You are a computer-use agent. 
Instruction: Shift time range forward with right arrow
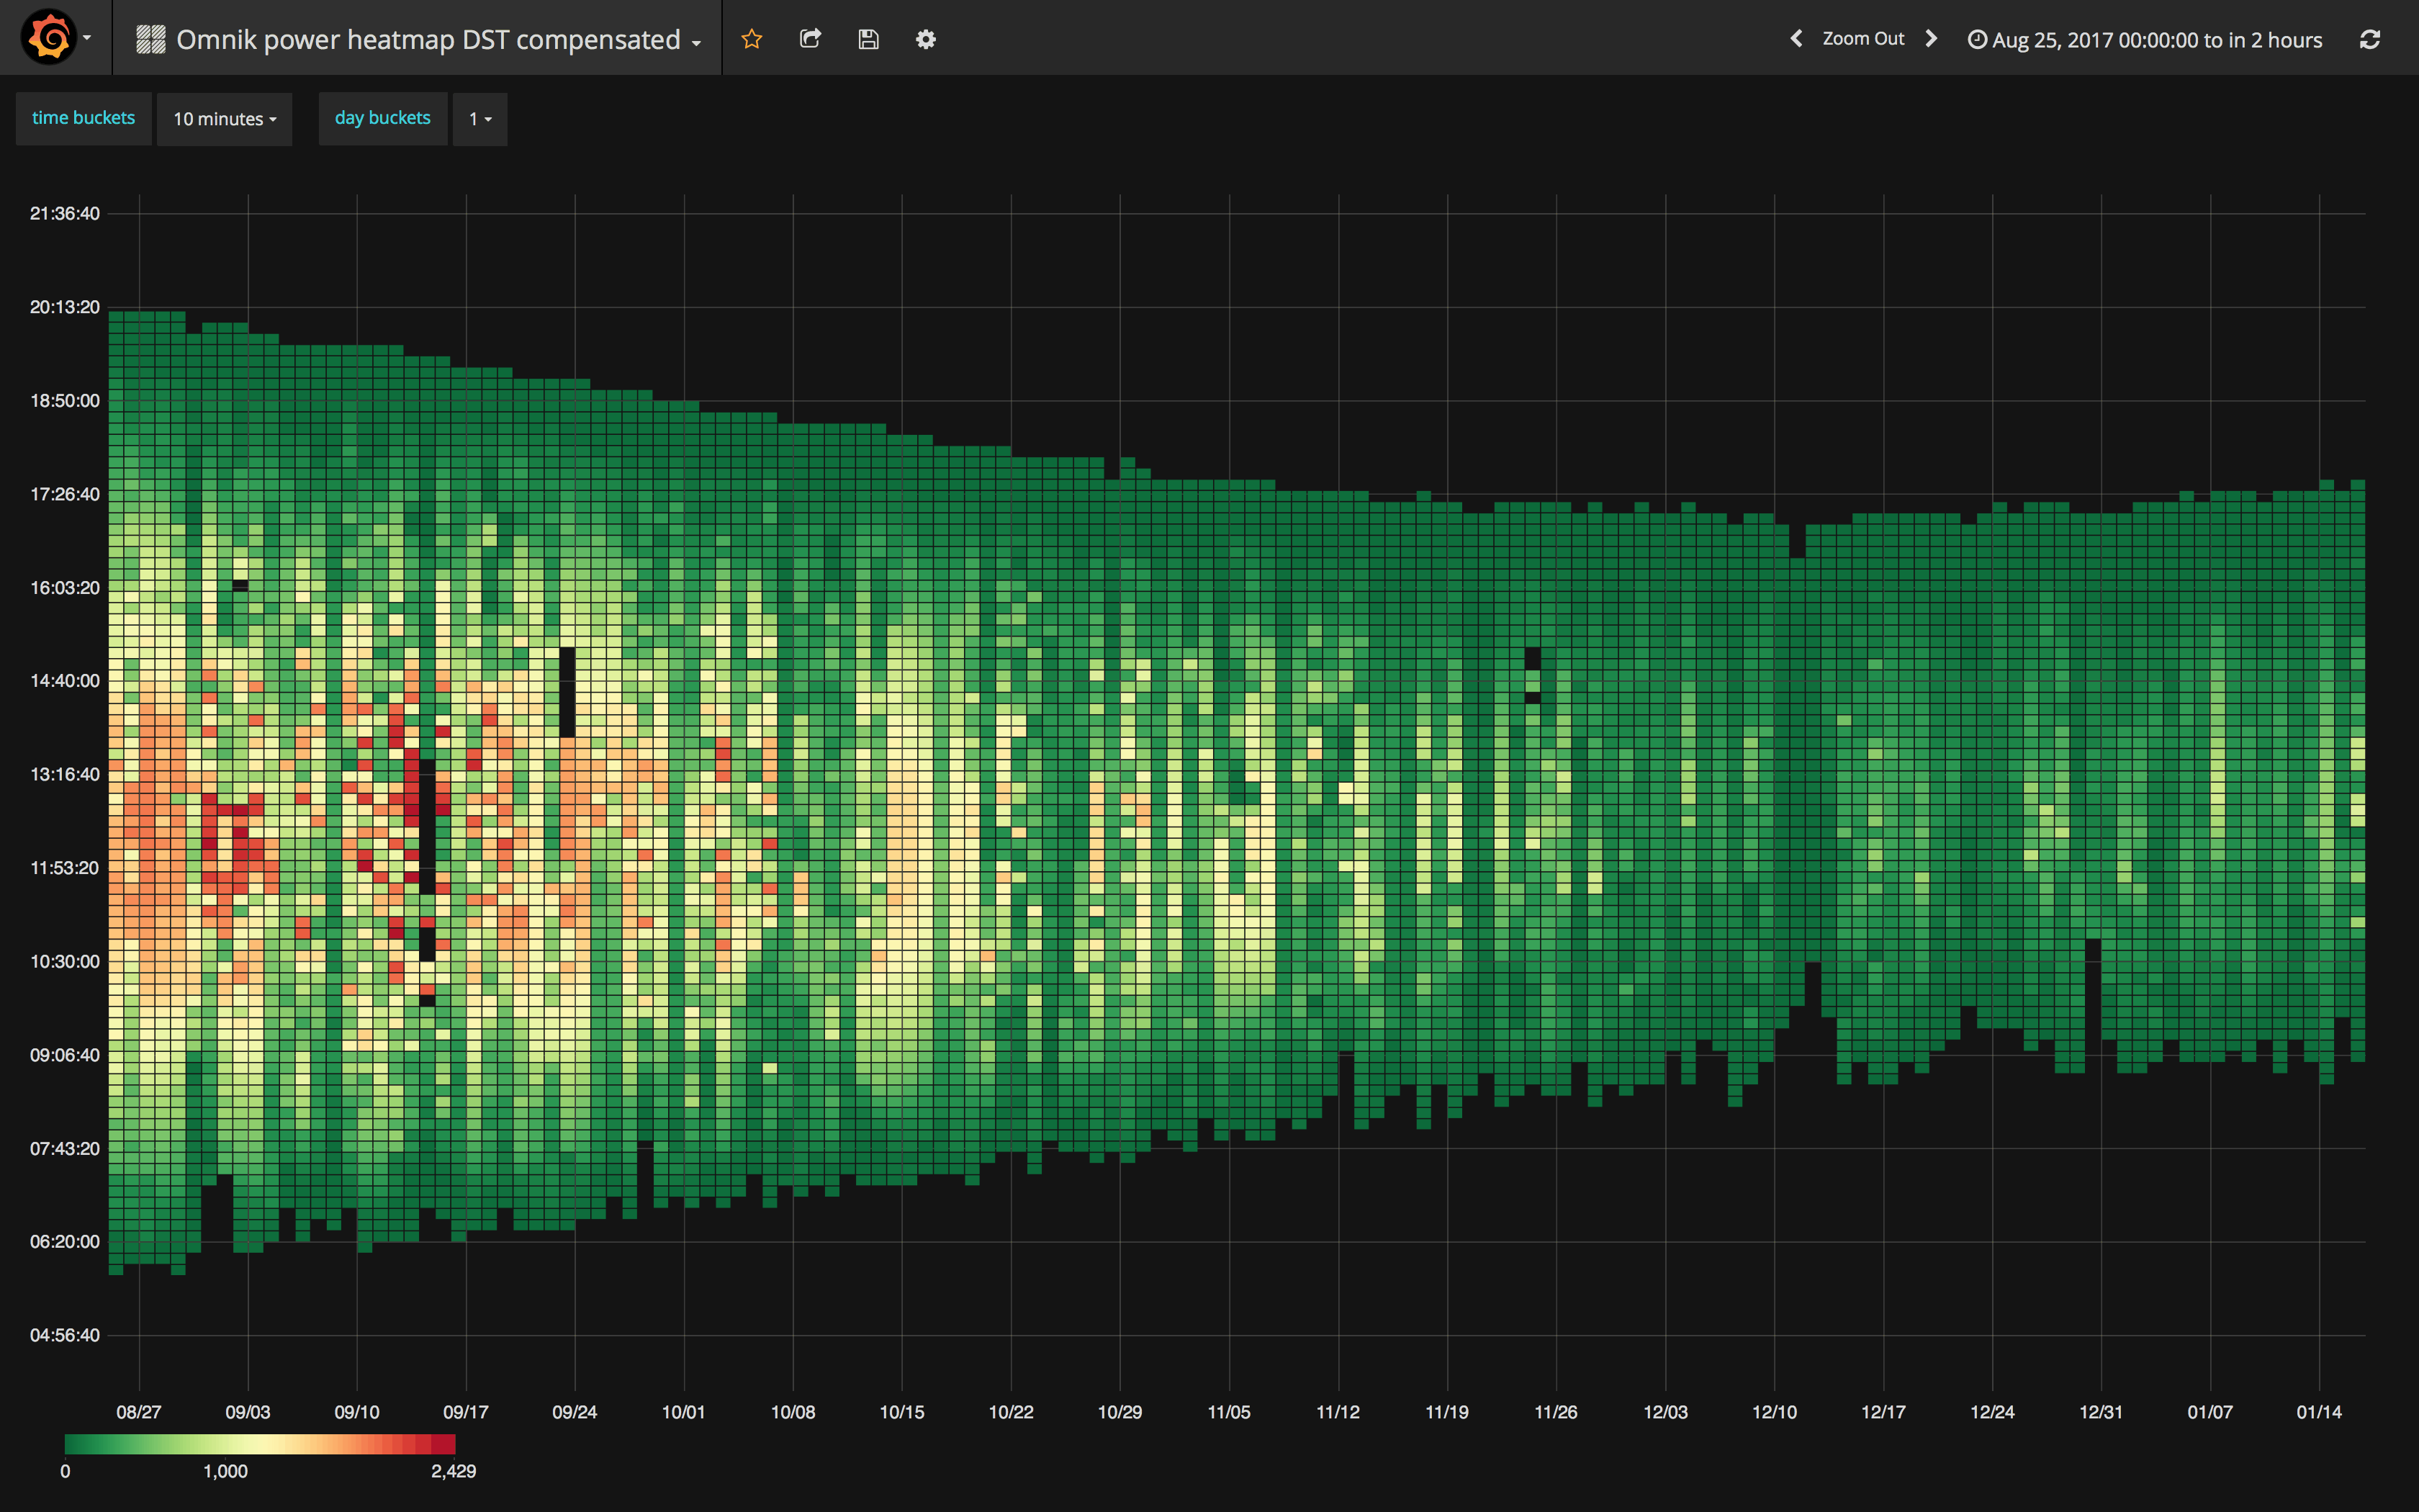(1931, 39)
